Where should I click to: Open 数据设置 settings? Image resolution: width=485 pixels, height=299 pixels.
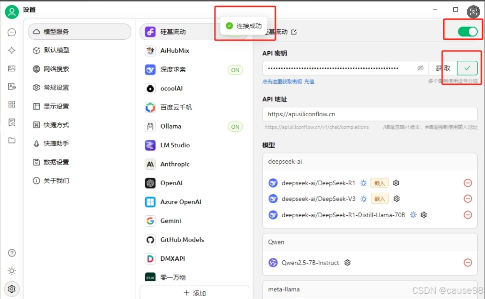tap(80, 162)
